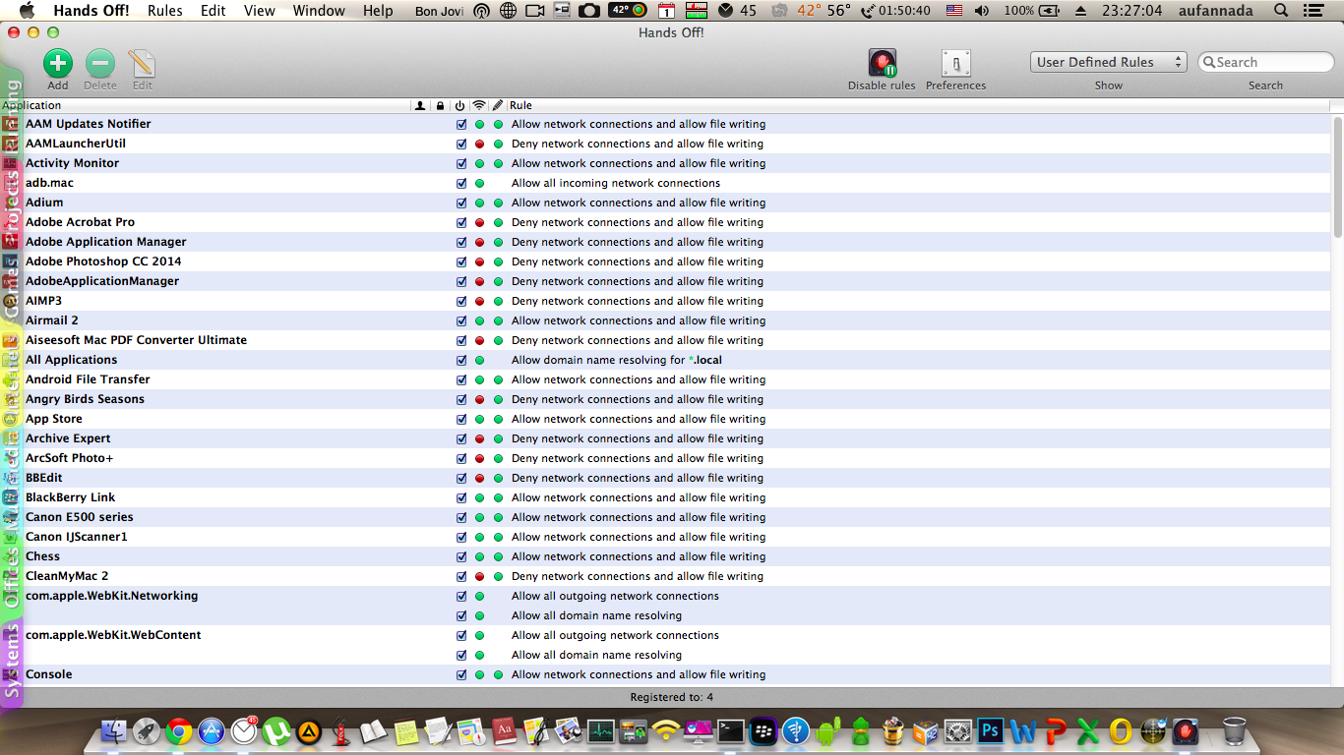Toggle checkbox for Angry Birds Seasons
1344x755 pixels.
pyautogui.click(x=461, y=399)
